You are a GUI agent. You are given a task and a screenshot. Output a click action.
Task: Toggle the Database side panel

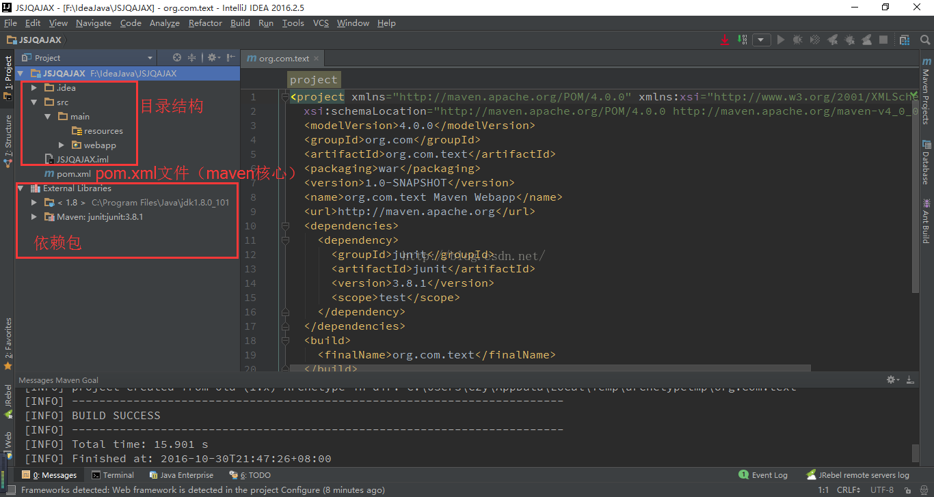926,162
